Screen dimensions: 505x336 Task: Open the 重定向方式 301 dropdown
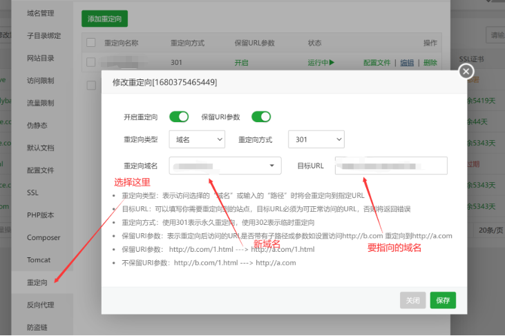(x=316, y=139)
